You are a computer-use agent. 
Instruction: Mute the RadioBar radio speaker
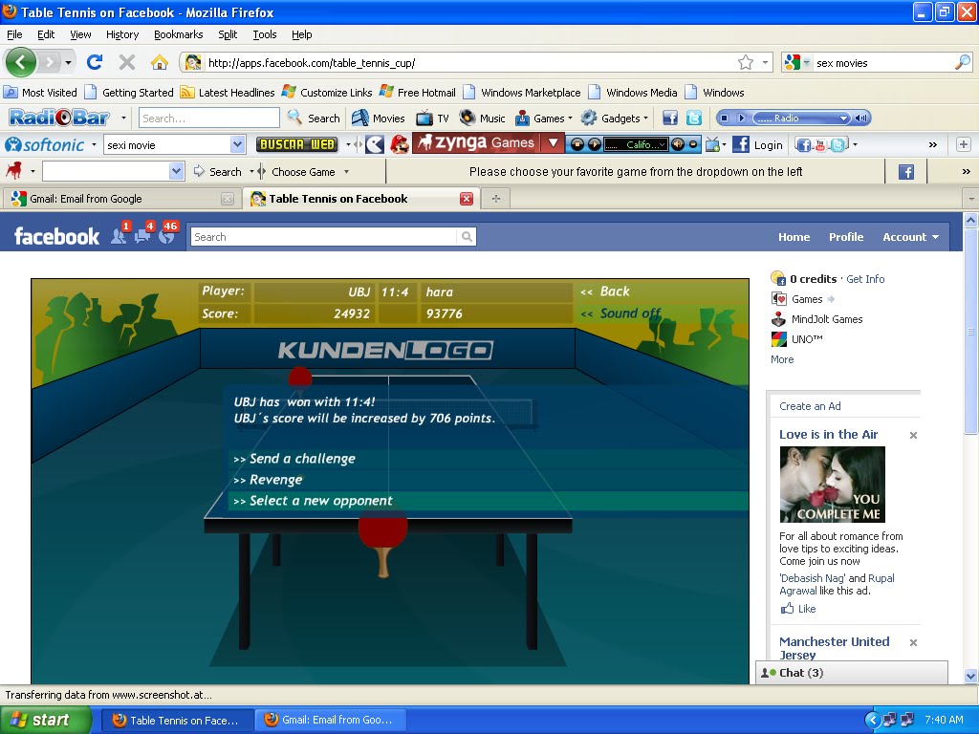(x=861, y=118)
